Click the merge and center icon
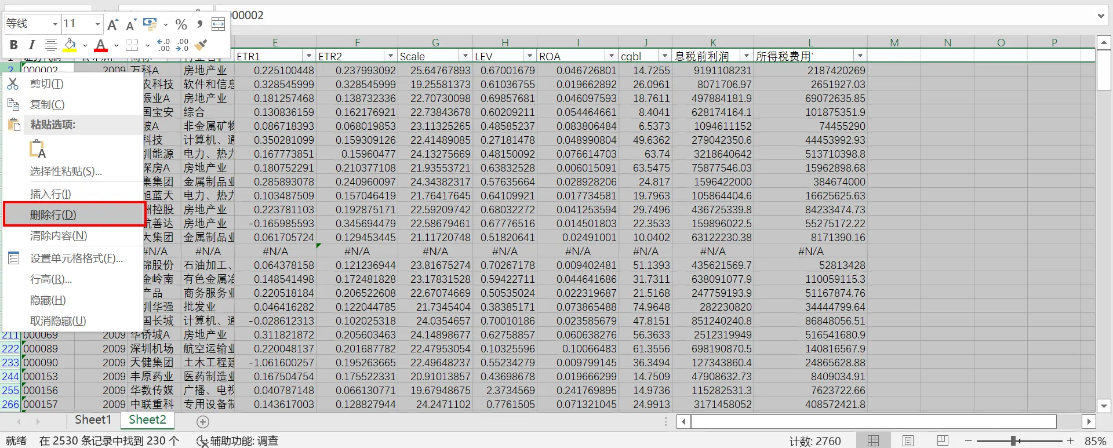 pyautogui.click(x=218, y=24)
